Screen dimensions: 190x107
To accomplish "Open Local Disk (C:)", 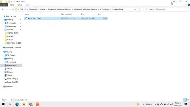I will [12, 79].
